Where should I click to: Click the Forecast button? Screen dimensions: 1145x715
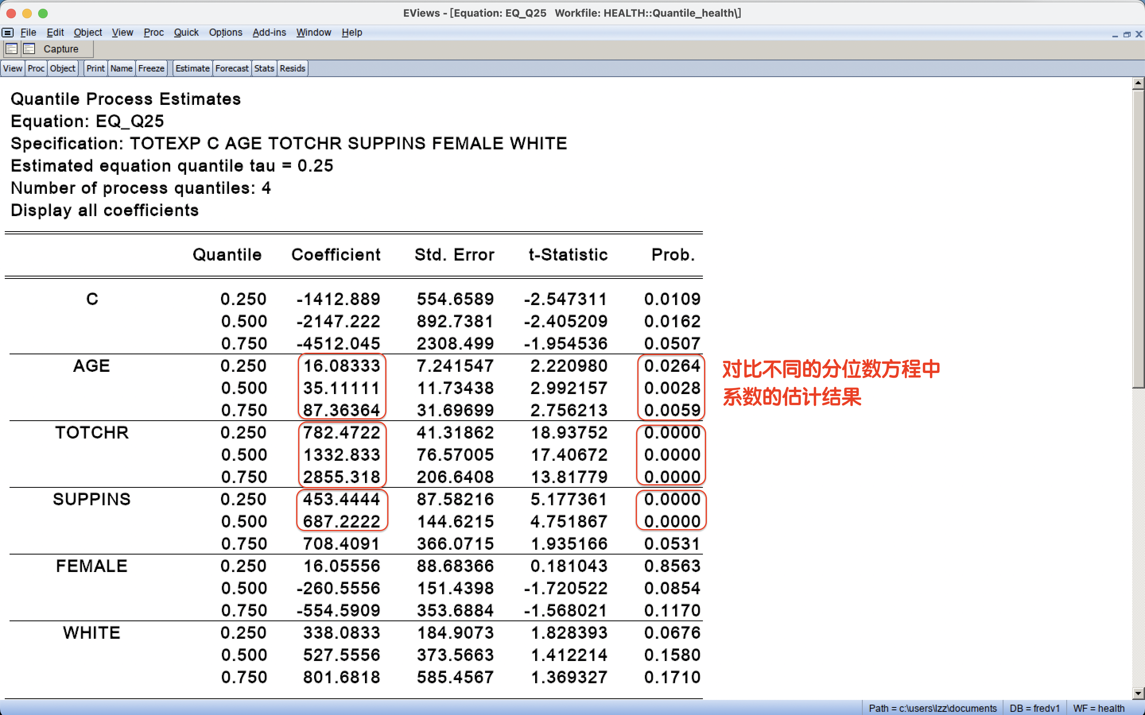point(231,69)
